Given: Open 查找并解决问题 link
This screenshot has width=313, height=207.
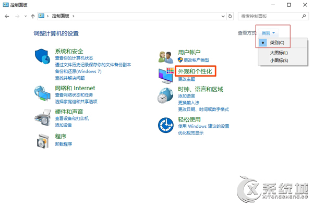Looking at the screenshot, I should tap(70, 78).
